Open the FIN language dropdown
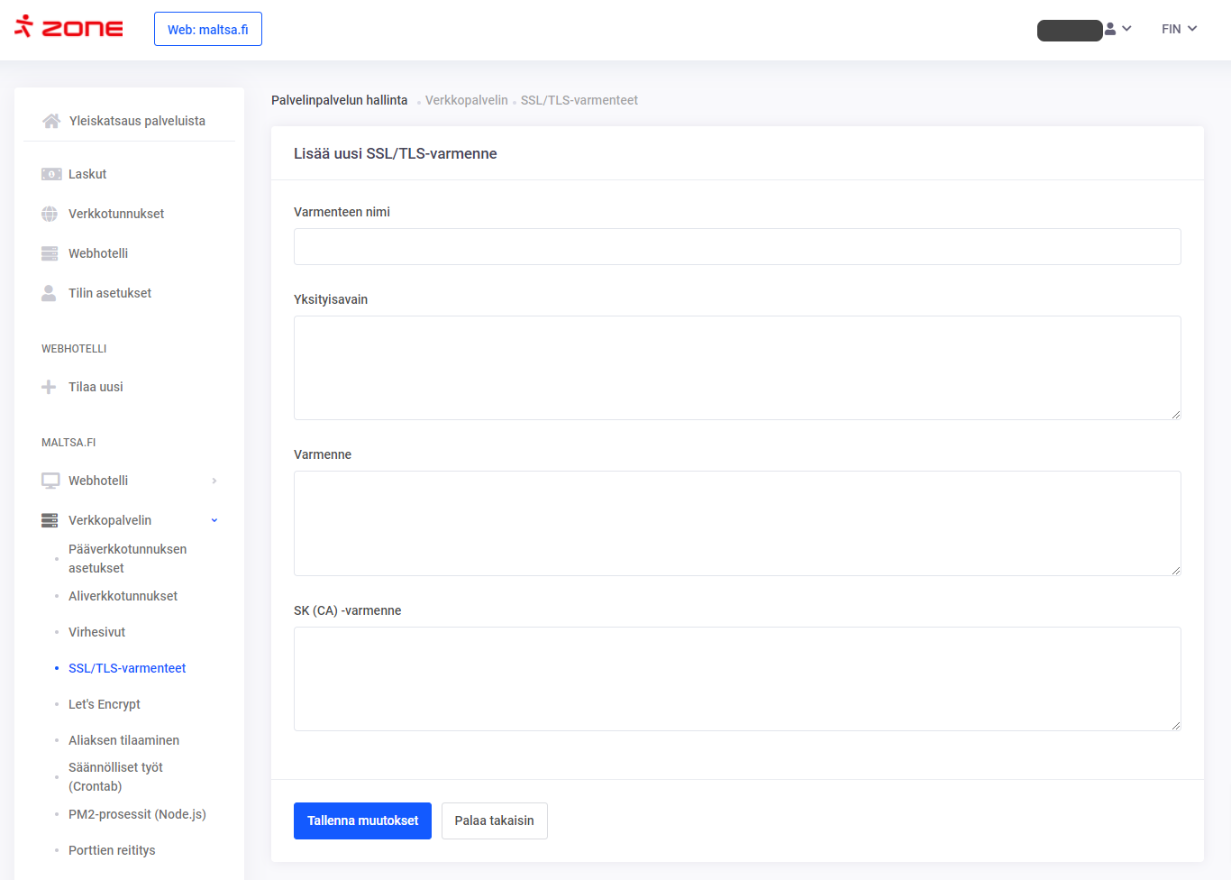Screen dimensions: 1231x880 point(1179,29)
